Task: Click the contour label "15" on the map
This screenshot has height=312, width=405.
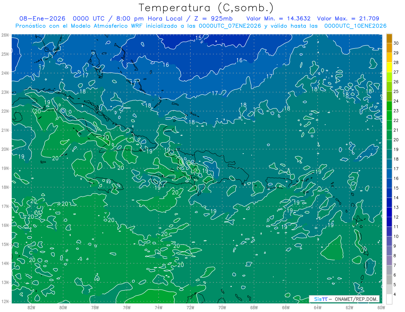Action: point(198,38)
